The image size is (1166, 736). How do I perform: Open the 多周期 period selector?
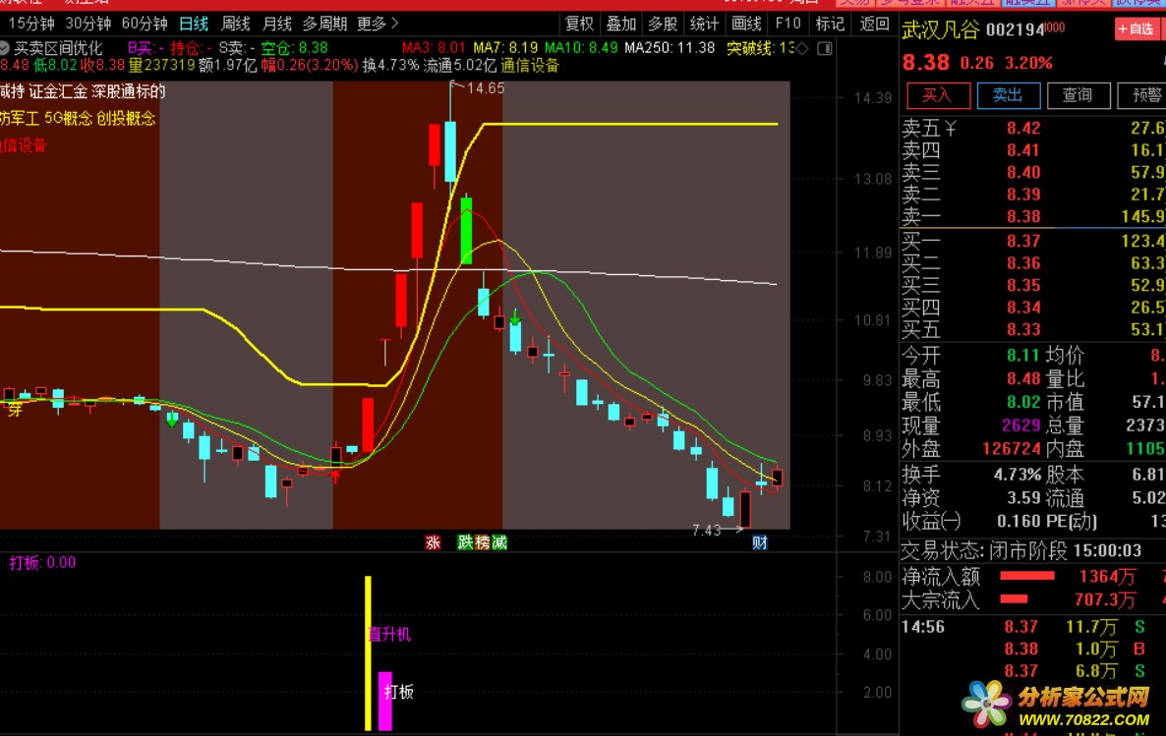point(325,24)
